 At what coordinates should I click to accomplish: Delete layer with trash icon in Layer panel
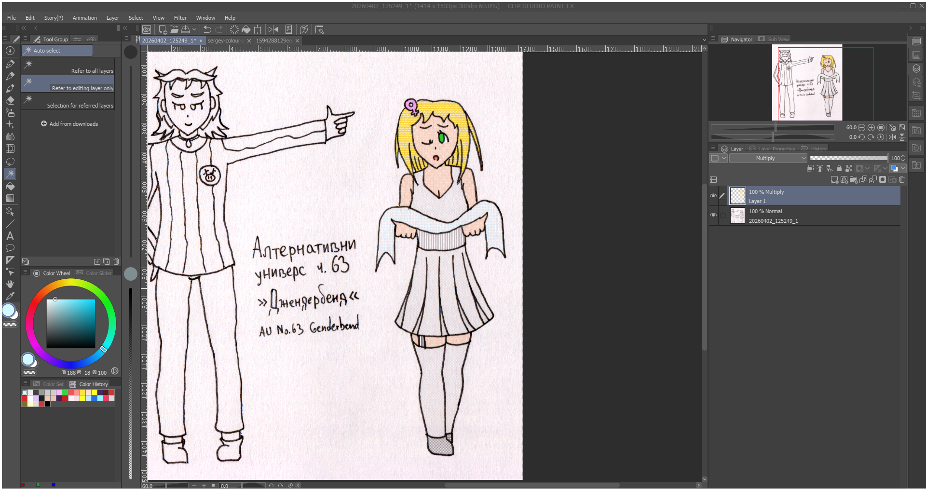pyautogui.click(x=902, y=180)
